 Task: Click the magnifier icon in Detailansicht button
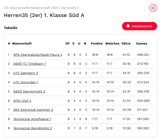coord(128,26)
